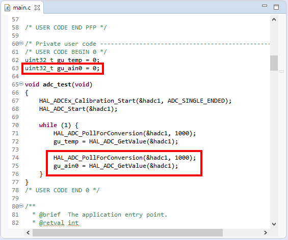288x240 pixels.
Task: Place cursor on gu_ain0 declaration line 63
Action: click(x=62, y=68)
